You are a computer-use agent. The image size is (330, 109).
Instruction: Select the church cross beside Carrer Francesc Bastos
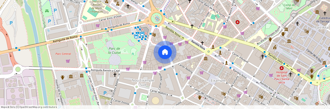click(115, 75)
